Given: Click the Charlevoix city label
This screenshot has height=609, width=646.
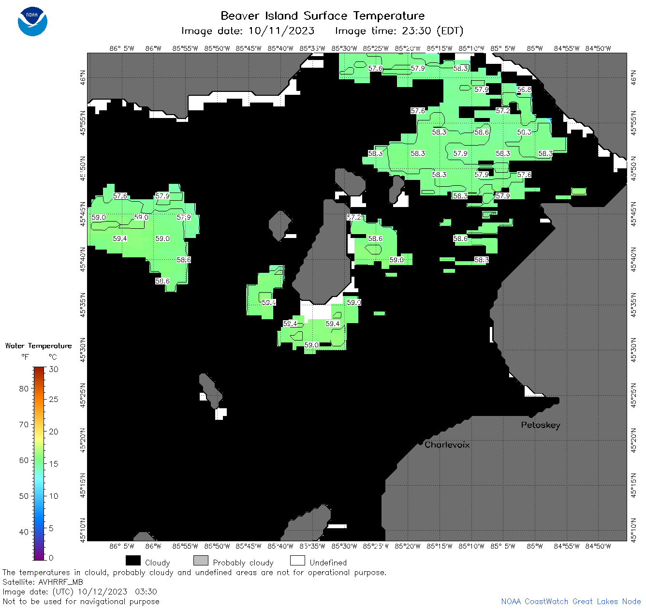Looking at the screenshot, I should tap(447, 445).
